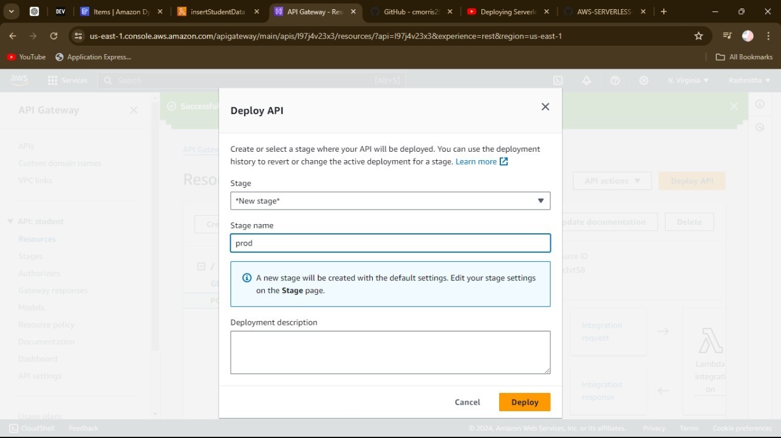
Task: Click the AWS search box
Action: coord(251,80)
